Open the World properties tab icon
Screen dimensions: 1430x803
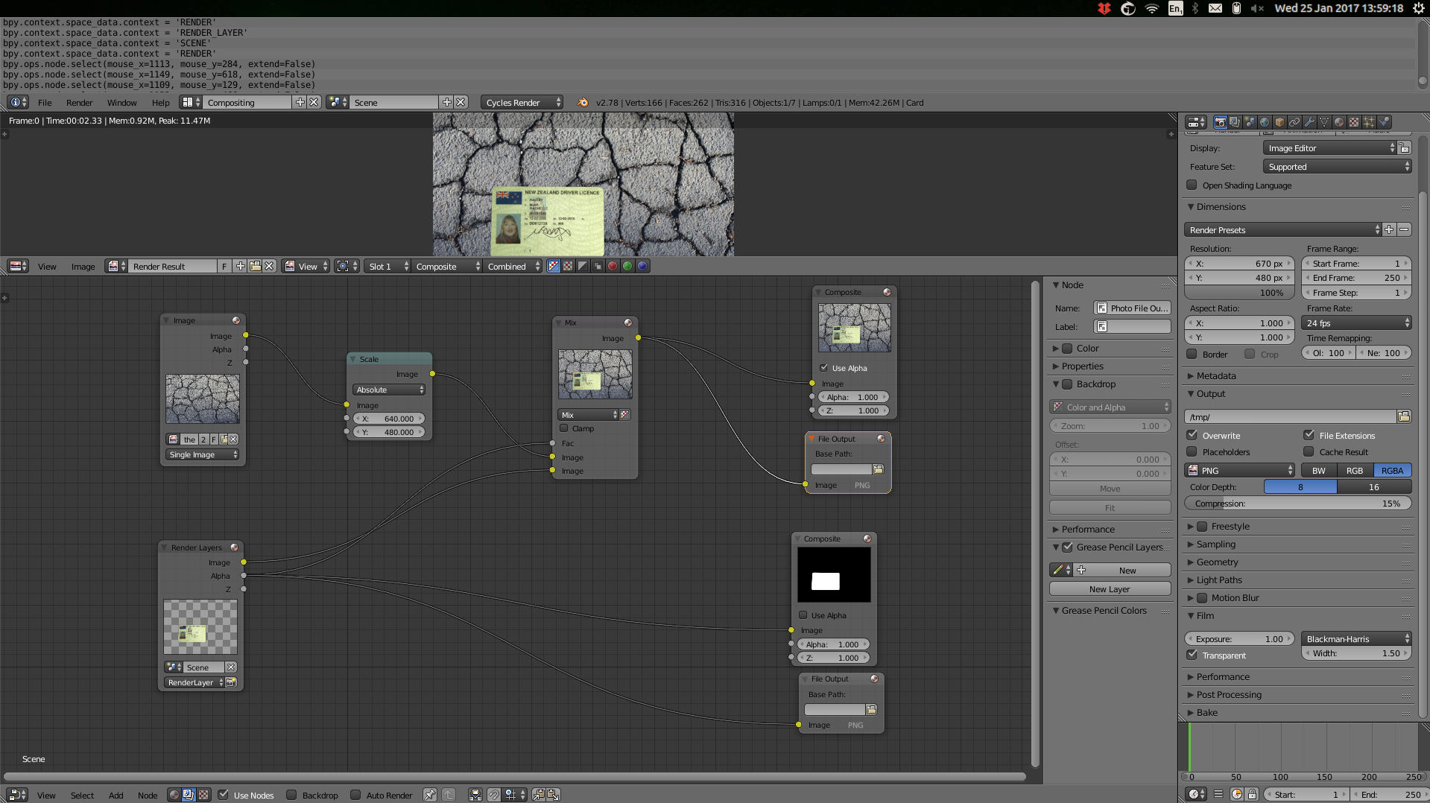coord(1265,122)
